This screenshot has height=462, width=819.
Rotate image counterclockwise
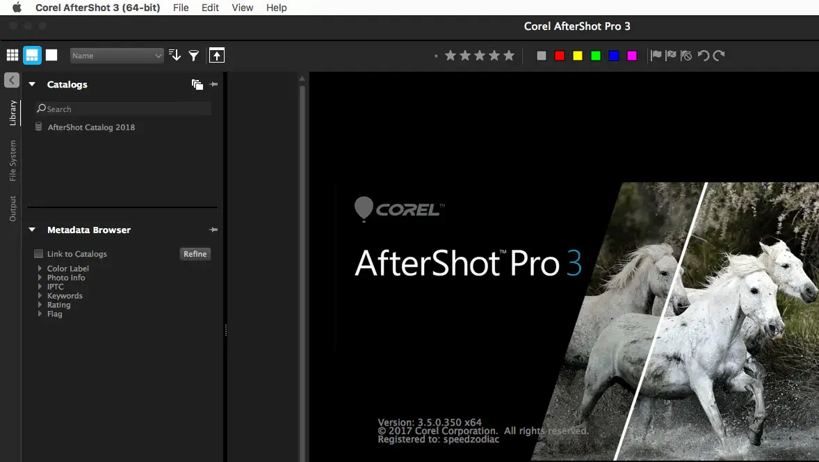[x=704, y=56]
